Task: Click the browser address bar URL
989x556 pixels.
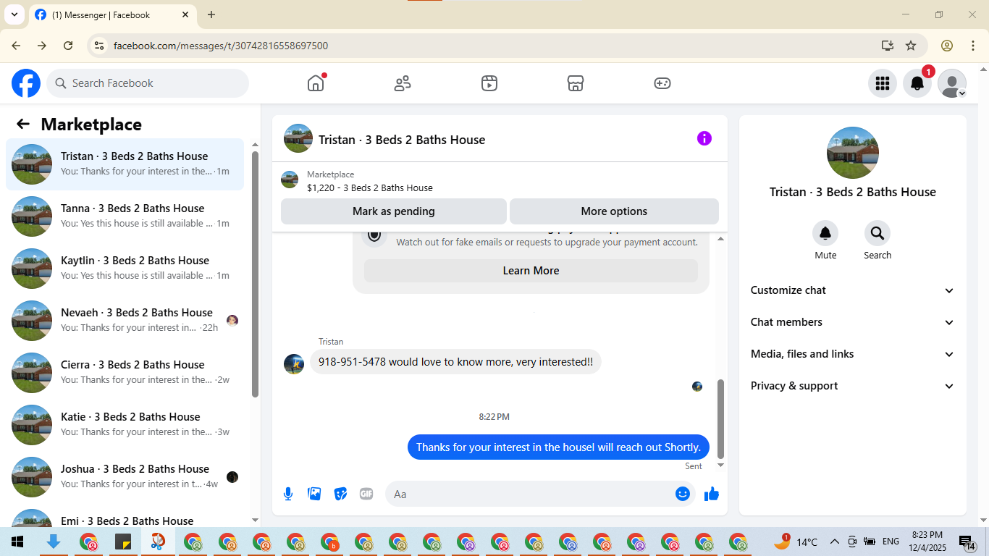Action: click(221, 46)
